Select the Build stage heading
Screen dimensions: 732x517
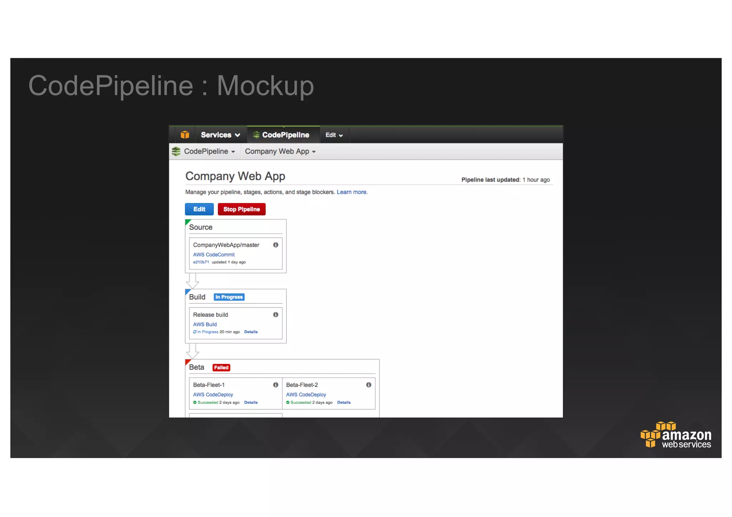coord(197,297)
